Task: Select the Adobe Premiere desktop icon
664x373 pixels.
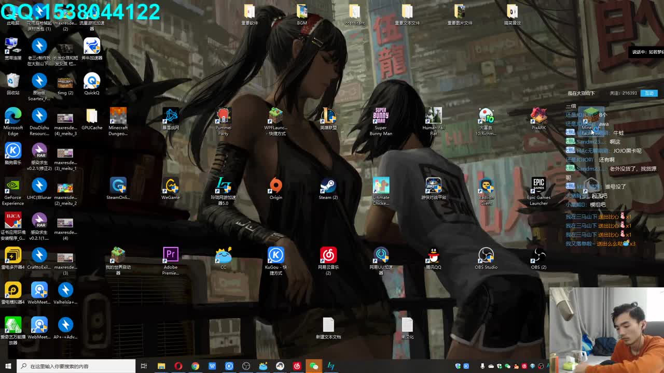Action: click(x=171, y=256)
